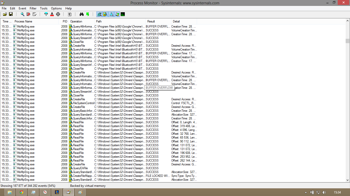
Task: Open the File menu
Action: pos(4,8)
